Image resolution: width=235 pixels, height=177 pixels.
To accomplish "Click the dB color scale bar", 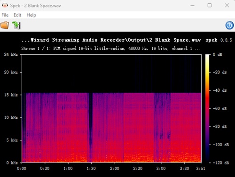I will pyautogui.click(x=207, y=109).
